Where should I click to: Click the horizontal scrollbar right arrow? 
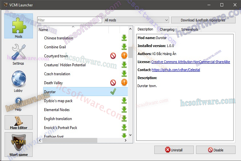pyautogui.click(x=126, y=140)
